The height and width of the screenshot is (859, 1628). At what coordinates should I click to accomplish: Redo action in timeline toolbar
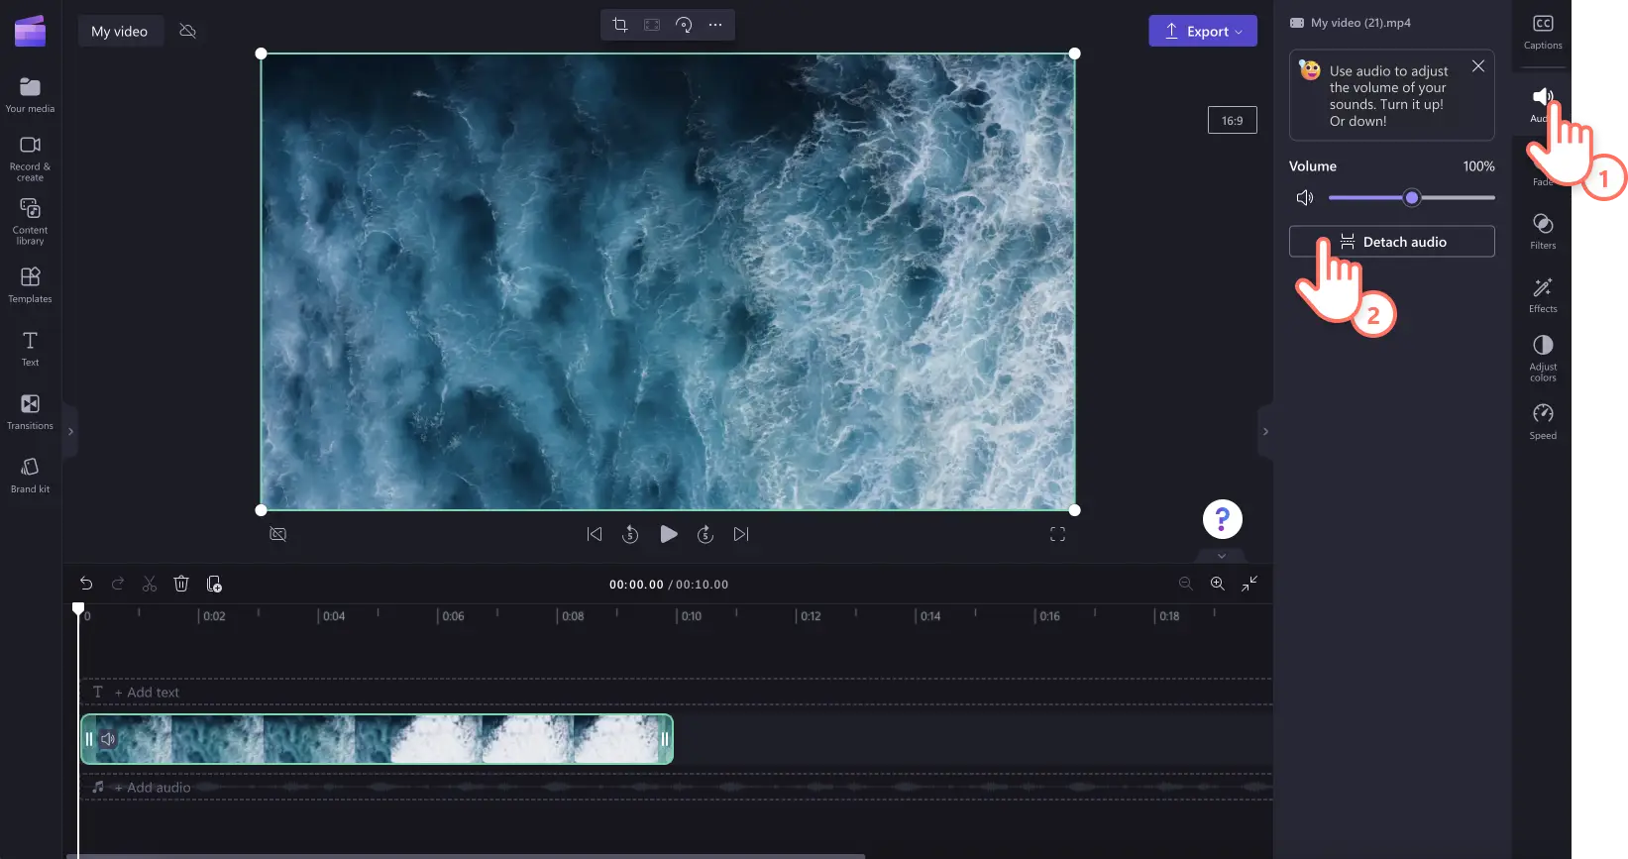pyautogui.click(x=118, y=584)
